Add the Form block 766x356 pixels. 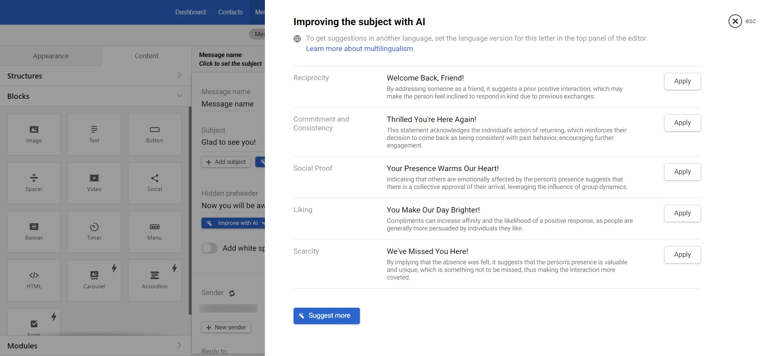point(34,322)
